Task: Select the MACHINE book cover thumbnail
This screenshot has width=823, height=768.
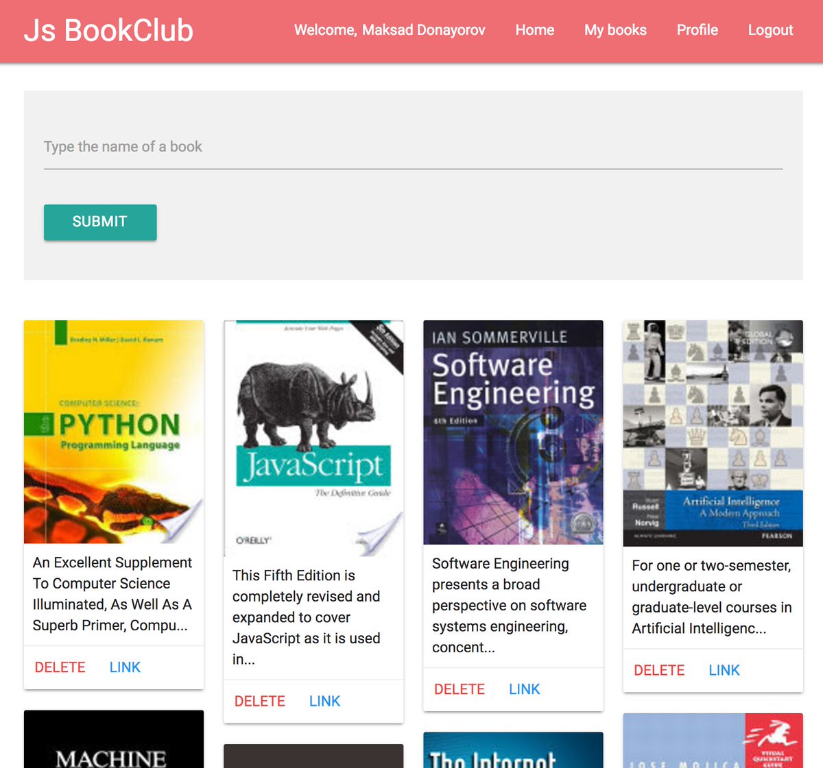Action: pyautogui.click(x=114, y=739)
